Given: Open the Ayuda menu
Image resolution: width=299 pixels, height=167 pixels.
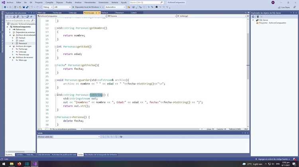Looking at the screenshot, I should coord(124,2).
